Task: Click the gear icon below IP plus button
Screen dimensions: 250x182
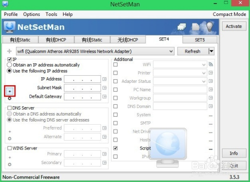Action: point(9,98)
